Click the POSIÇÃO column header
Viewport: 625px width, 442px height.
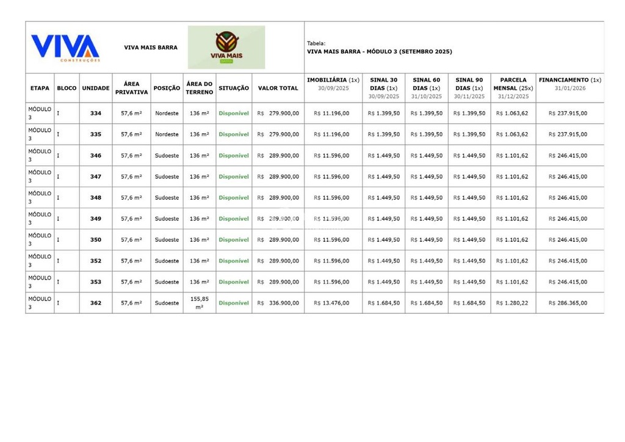(167, 88)
